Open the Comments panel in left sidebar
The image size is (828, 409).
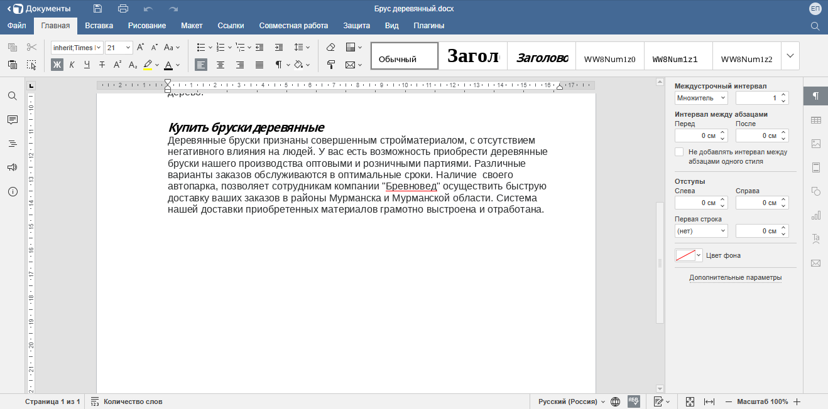[13, 120]
